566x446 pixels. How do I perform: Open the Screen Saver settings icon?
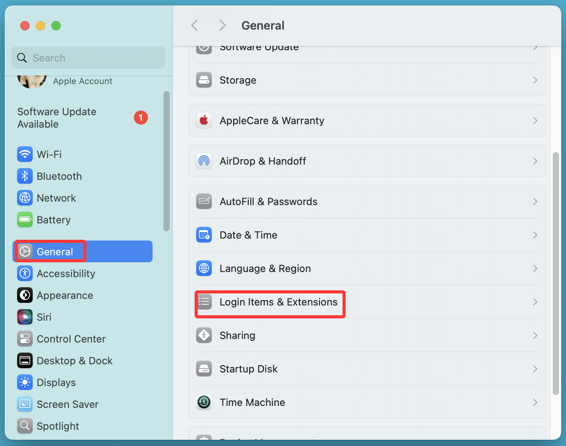(x=25, y=404)
